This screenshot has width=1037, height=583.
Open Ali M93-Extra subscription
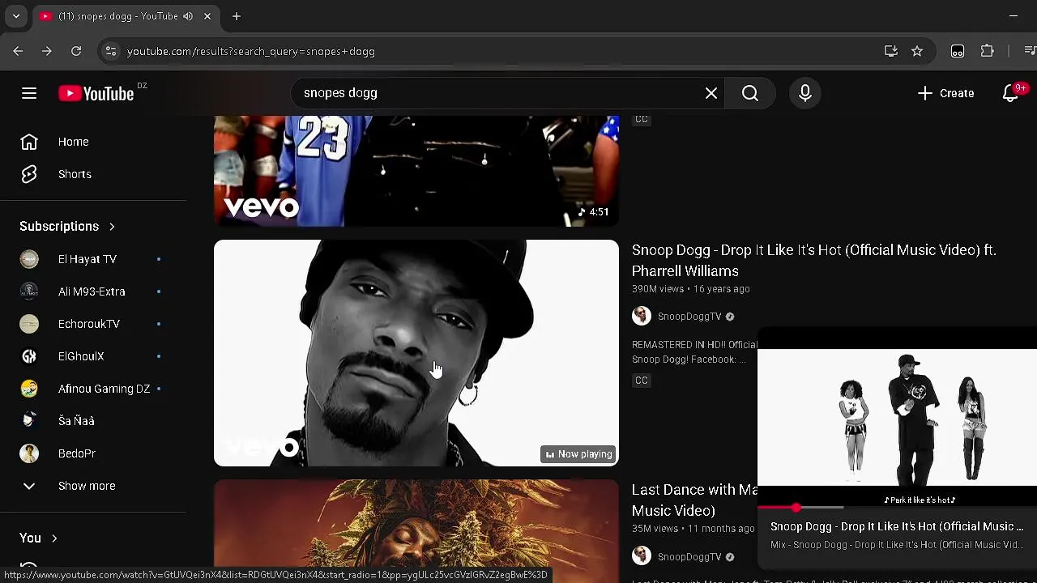tap(93, 291)
